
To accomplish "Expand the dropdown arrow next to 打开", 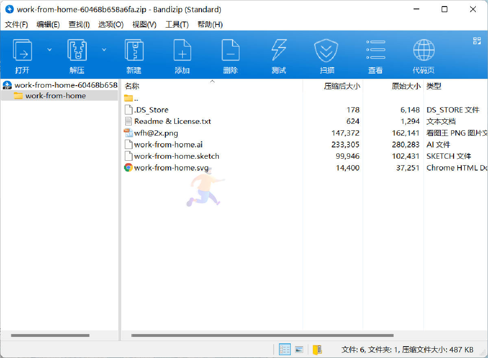I will coord(50,50).
